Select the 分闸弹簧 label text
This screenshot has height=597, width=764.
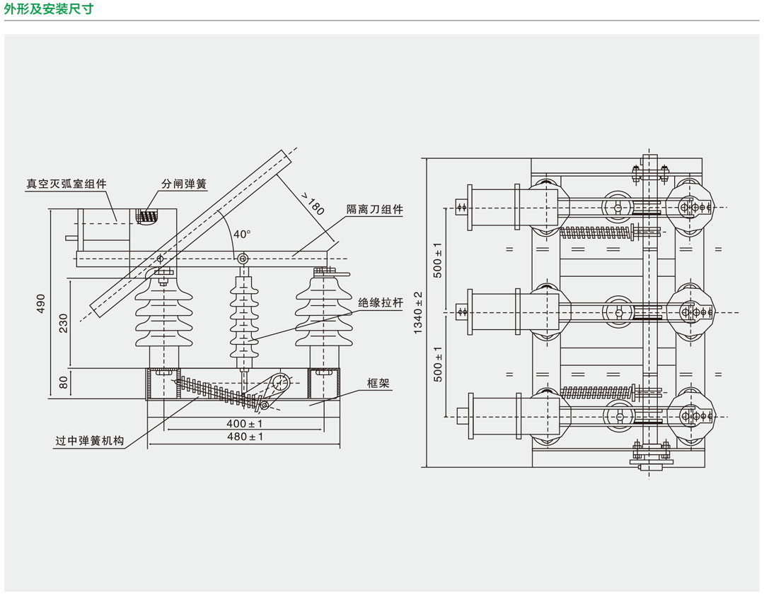pyautogui.click(x=183, y=184)
